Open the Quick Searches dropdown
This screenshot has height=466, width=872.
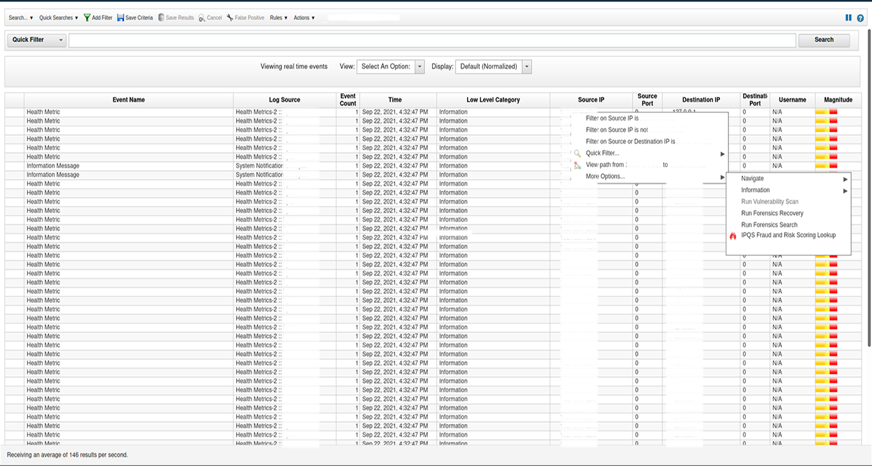[58, 18]
